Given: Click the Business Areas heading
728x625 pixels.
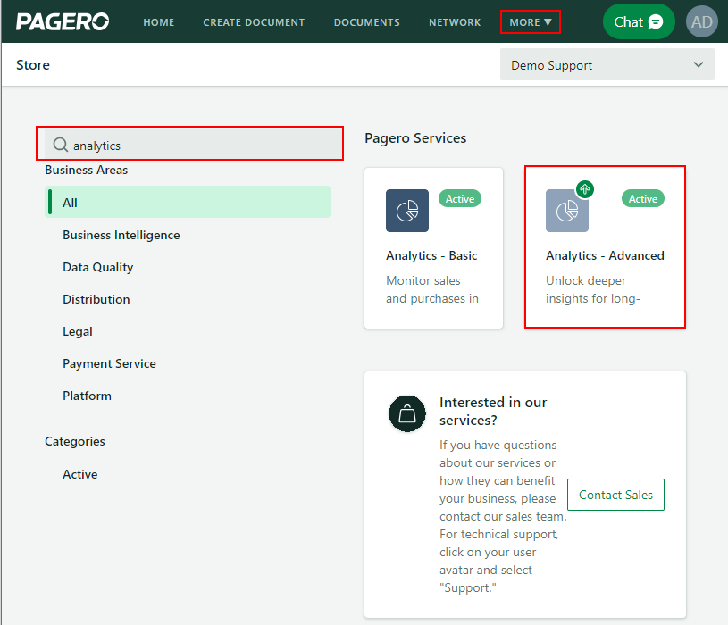Looking at the screenshot, I should [x=86, y=170].
